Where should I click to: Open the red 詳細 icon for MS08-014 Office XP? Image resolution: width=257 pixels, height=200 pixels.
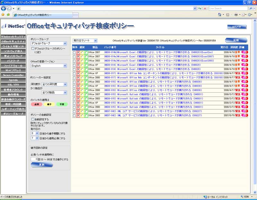[x=245, y=65]
